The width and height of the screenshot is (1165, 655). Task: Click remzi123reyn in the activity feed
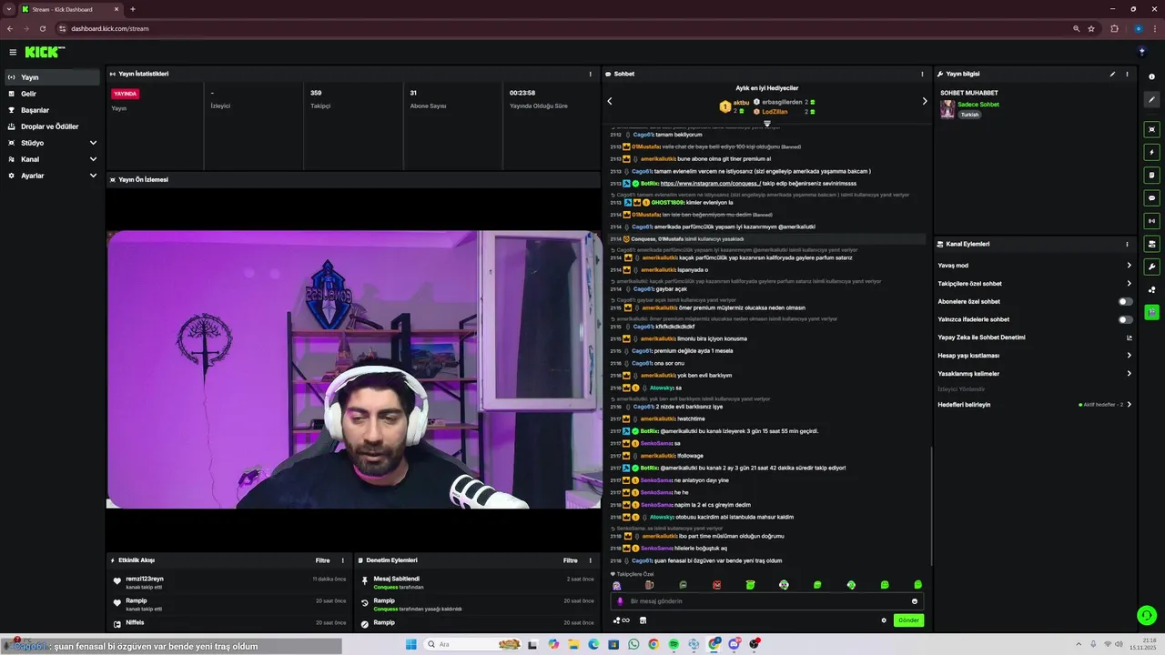pyautogui.click(x=145, y=579)
